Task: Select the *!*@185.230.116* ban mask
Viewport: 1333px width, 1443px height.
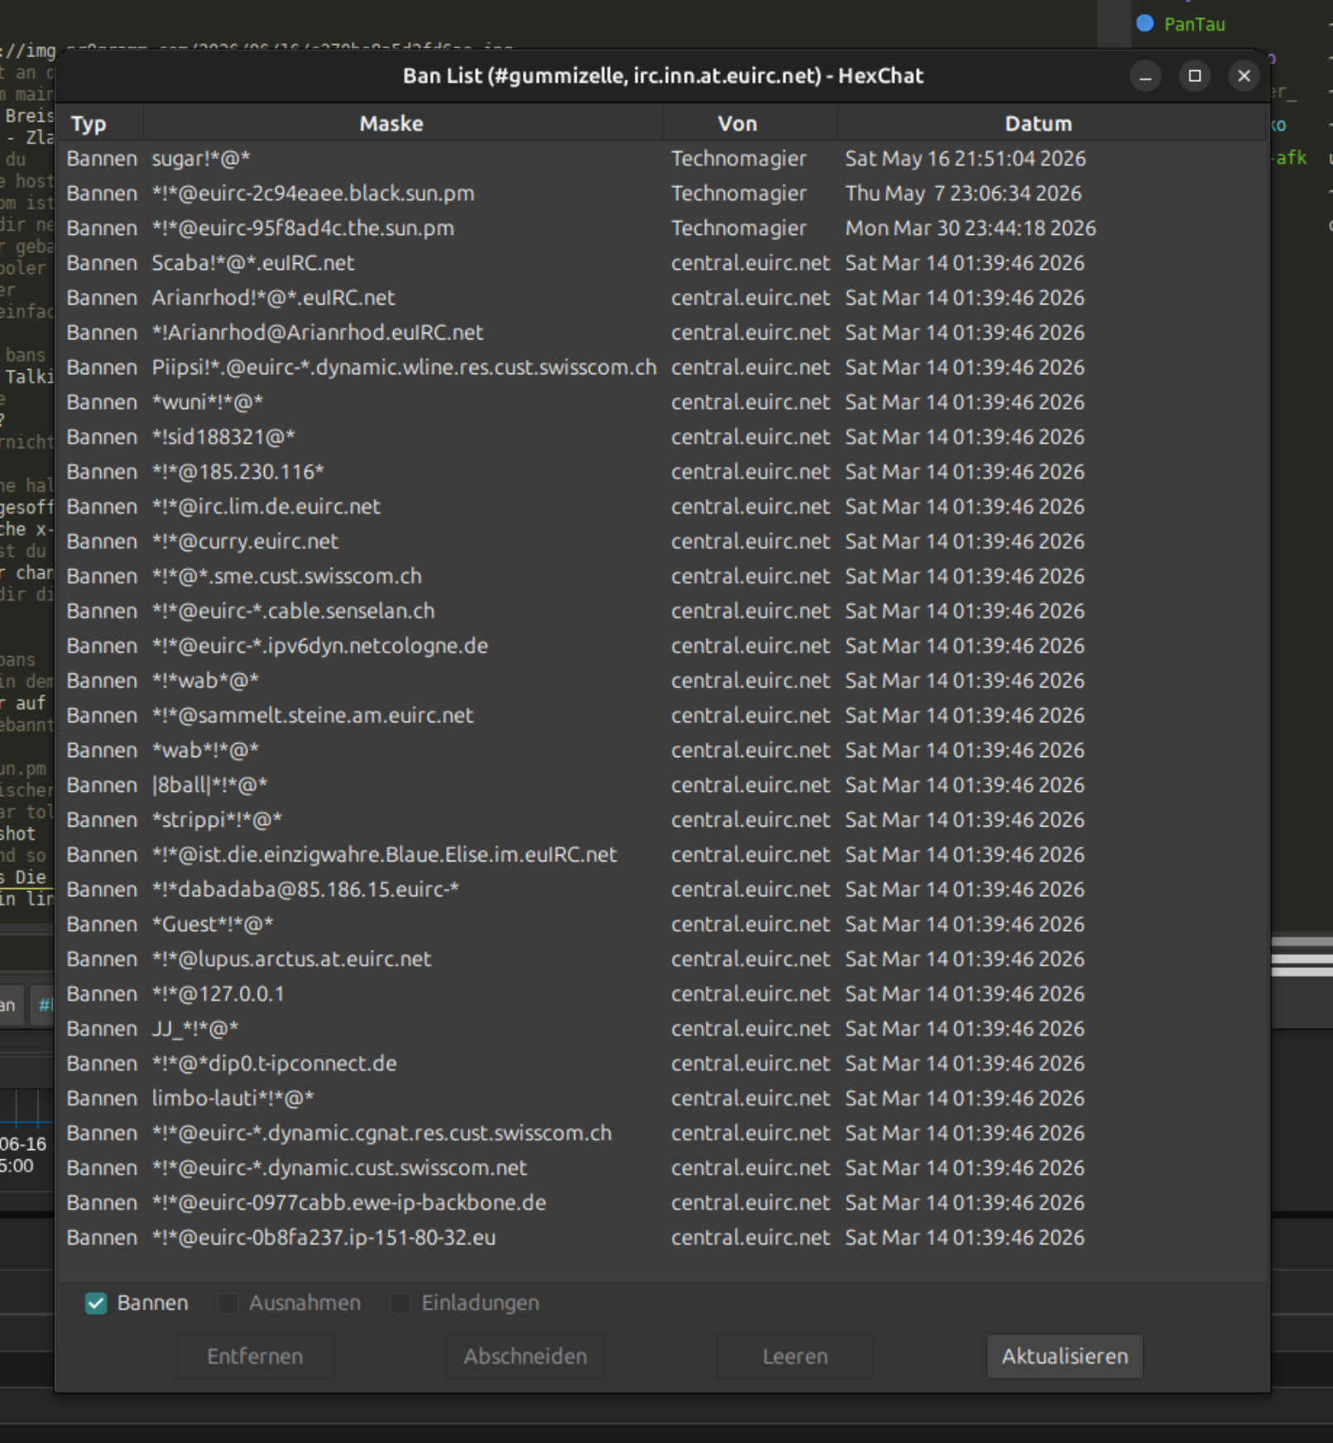Action: point(237,472)
